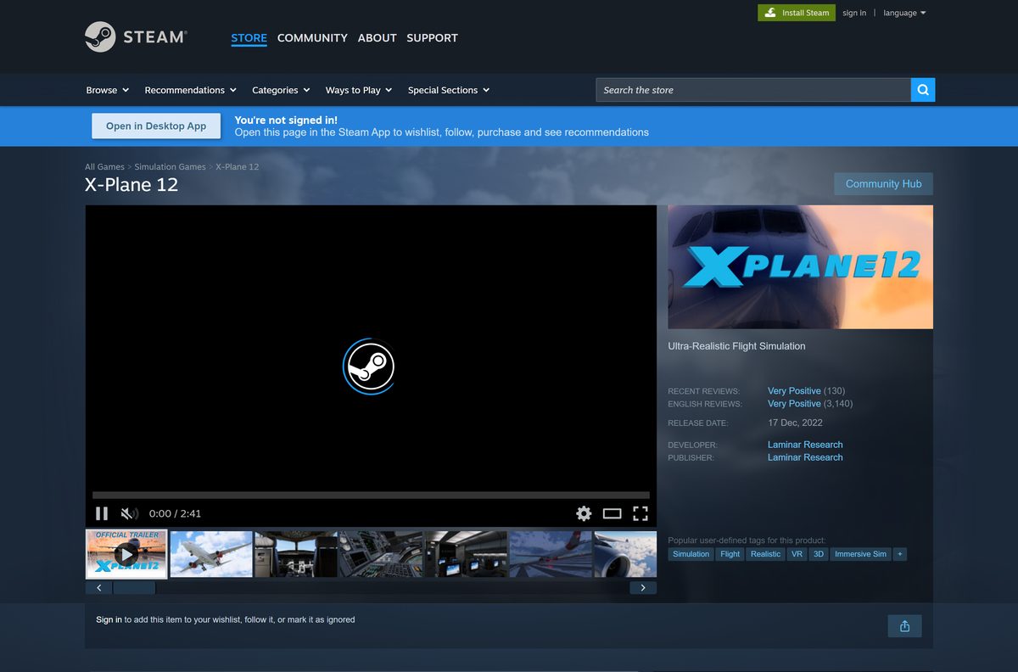Screen dimensions: 1018x672
Task: Open publisher Laminar Research link
Action: pyautogui.click(x=805, y=457)
